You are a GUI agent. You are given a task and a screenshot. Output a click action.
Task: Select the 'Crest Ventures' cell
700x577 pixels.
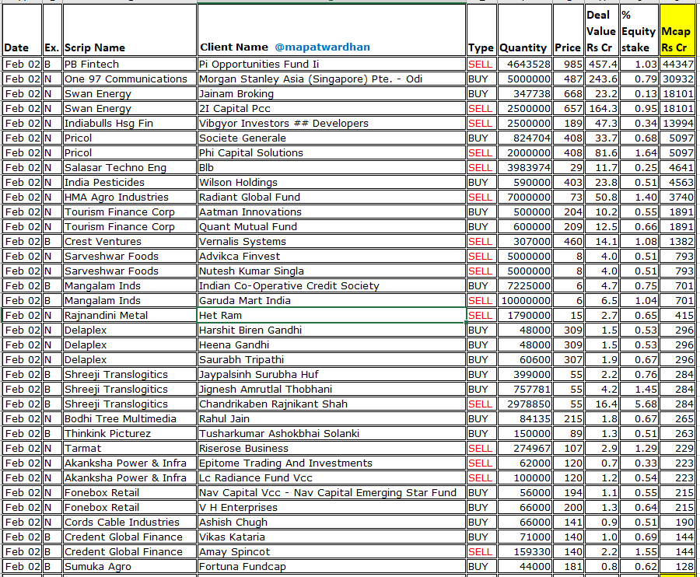click(x=129, y=241)
